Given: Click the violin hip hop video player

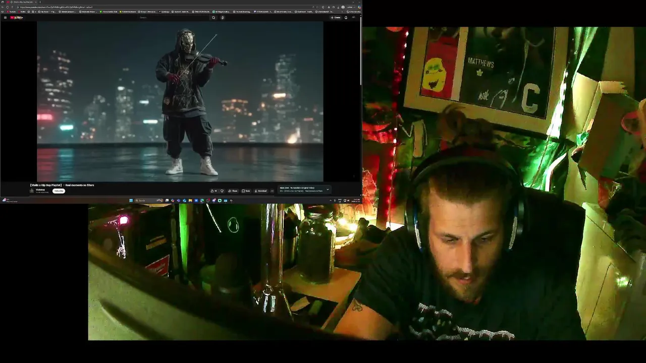Looking at the screenshot, I should click(x=180, y=101).
